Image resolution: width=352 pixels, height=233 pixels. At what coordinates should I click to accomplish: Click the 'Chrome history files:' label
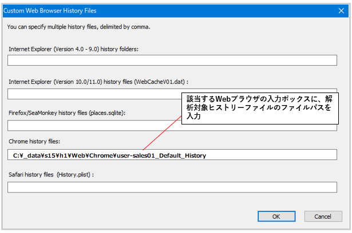34,142
